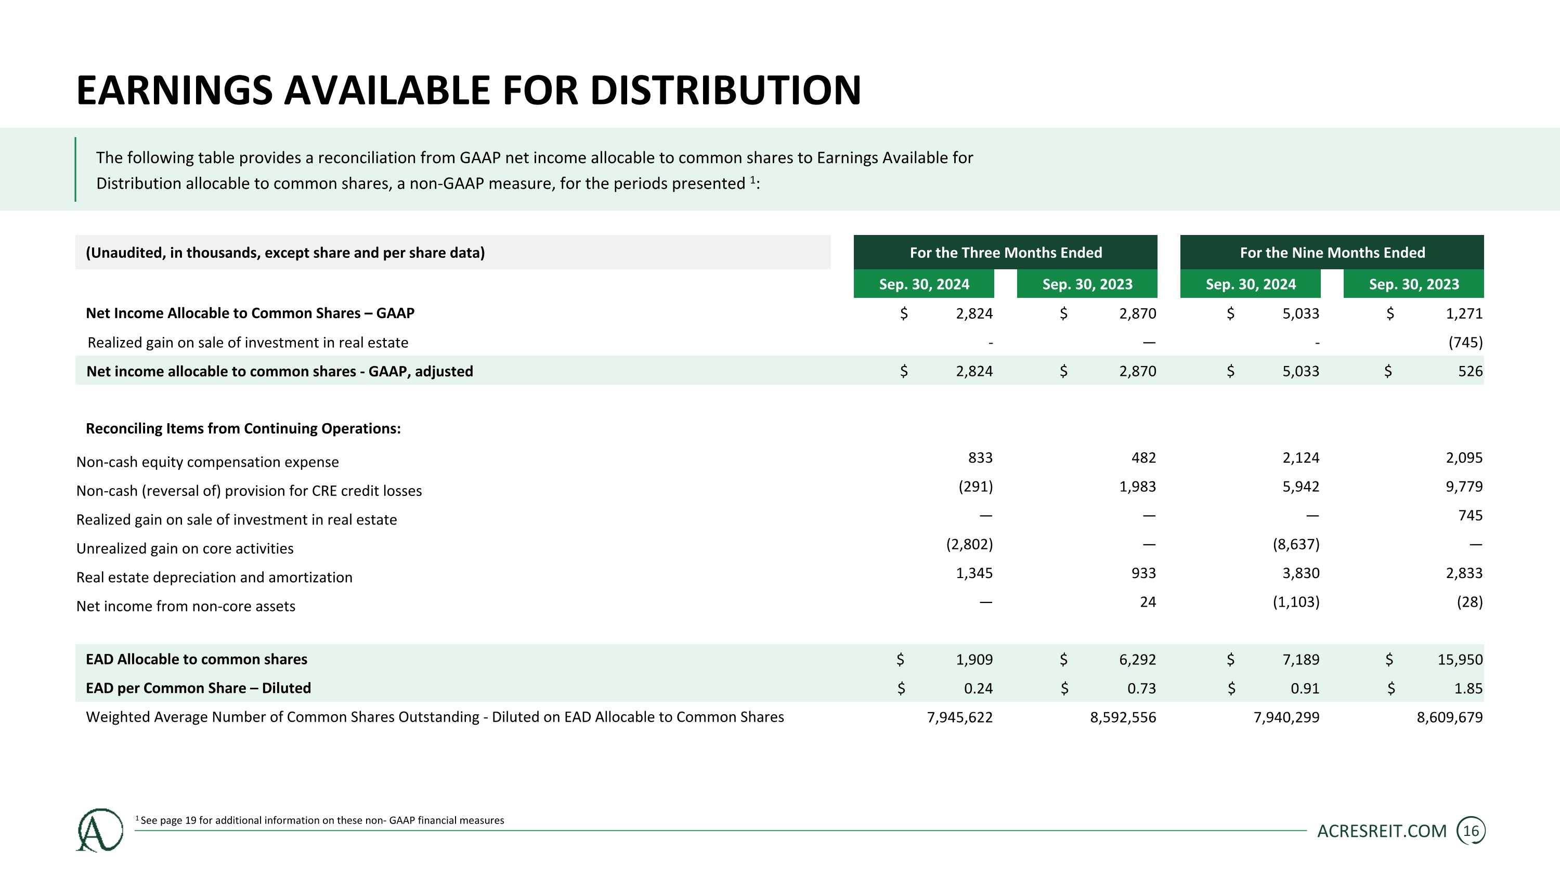Open the ACRESREIT.COM link
Viewport: 1560px width, 877px height.
coord(1381,831)
